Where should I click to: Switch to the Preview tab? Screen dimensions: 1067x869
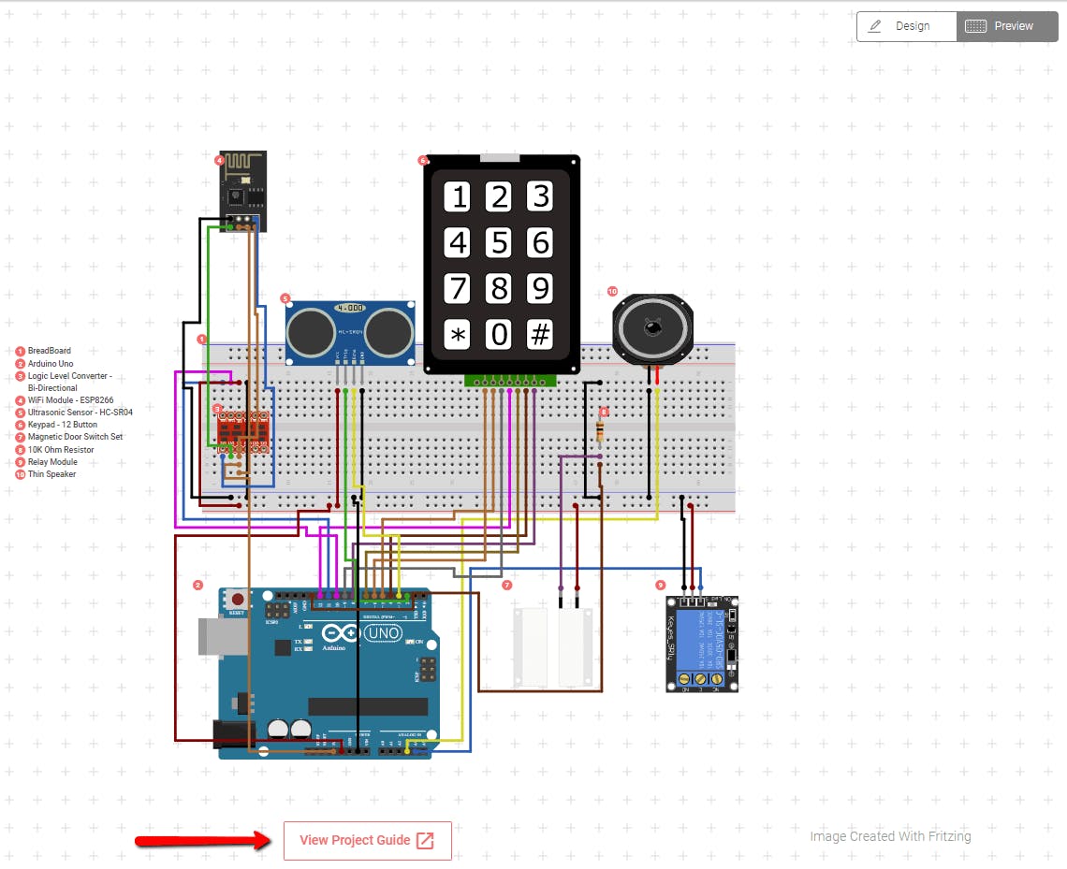point(1006,26)
